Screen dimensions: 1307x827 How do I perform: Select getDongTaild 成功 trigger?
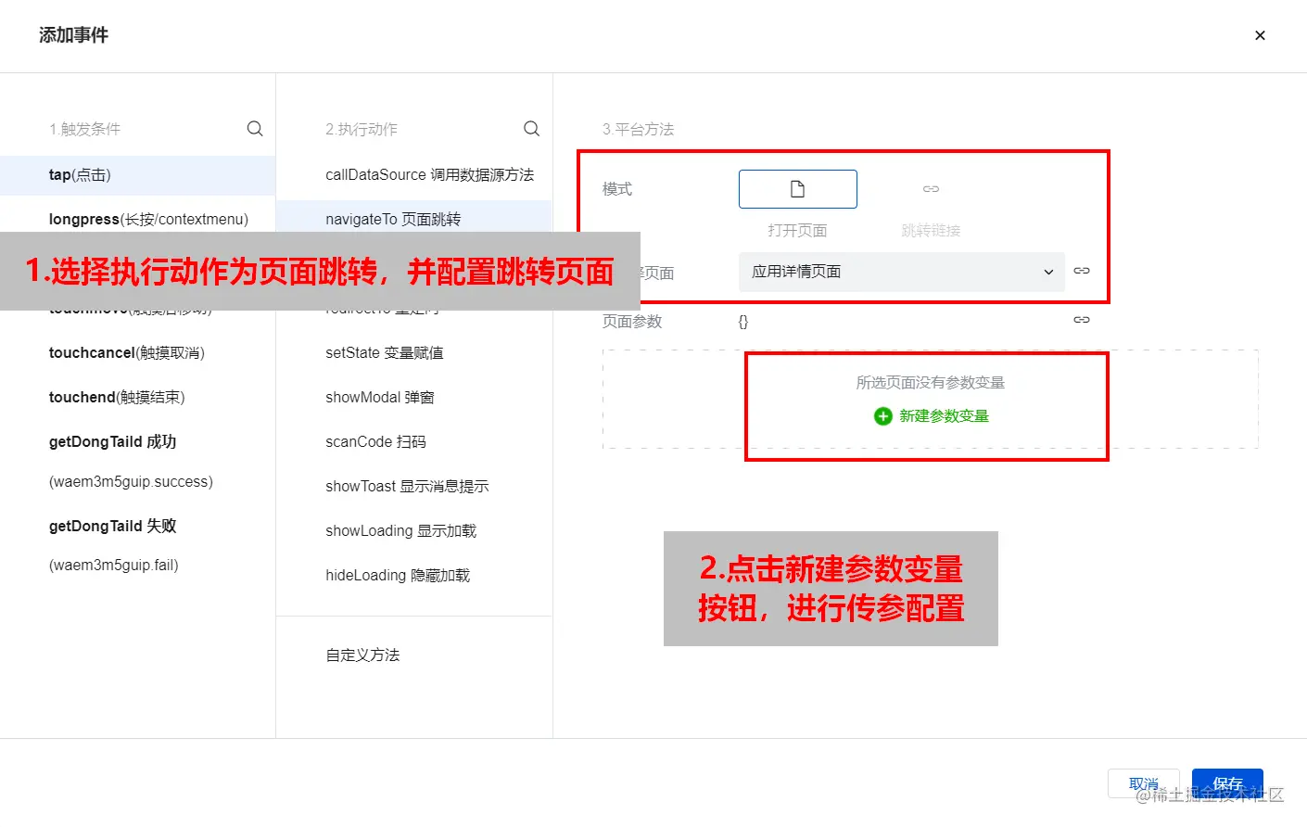tap(112, 442)
